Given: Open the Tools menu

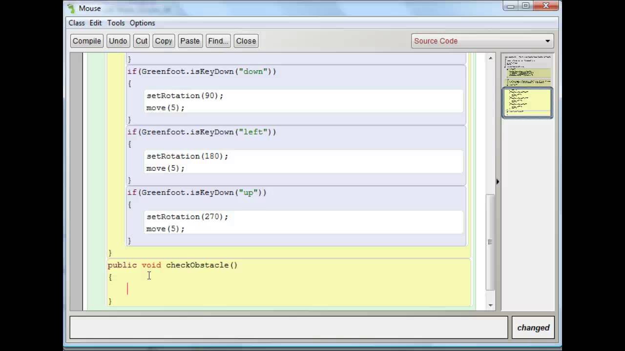Looking at the screenshot, I should [116, 23].
